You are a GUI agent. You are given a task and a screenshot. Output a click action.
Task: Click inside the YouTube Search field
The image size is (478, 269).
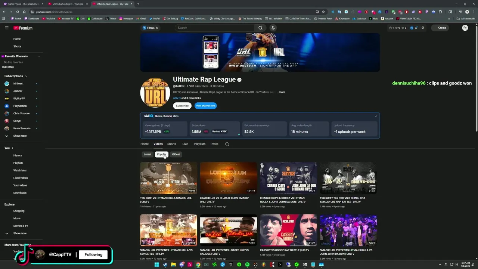(x=215, y=28)
